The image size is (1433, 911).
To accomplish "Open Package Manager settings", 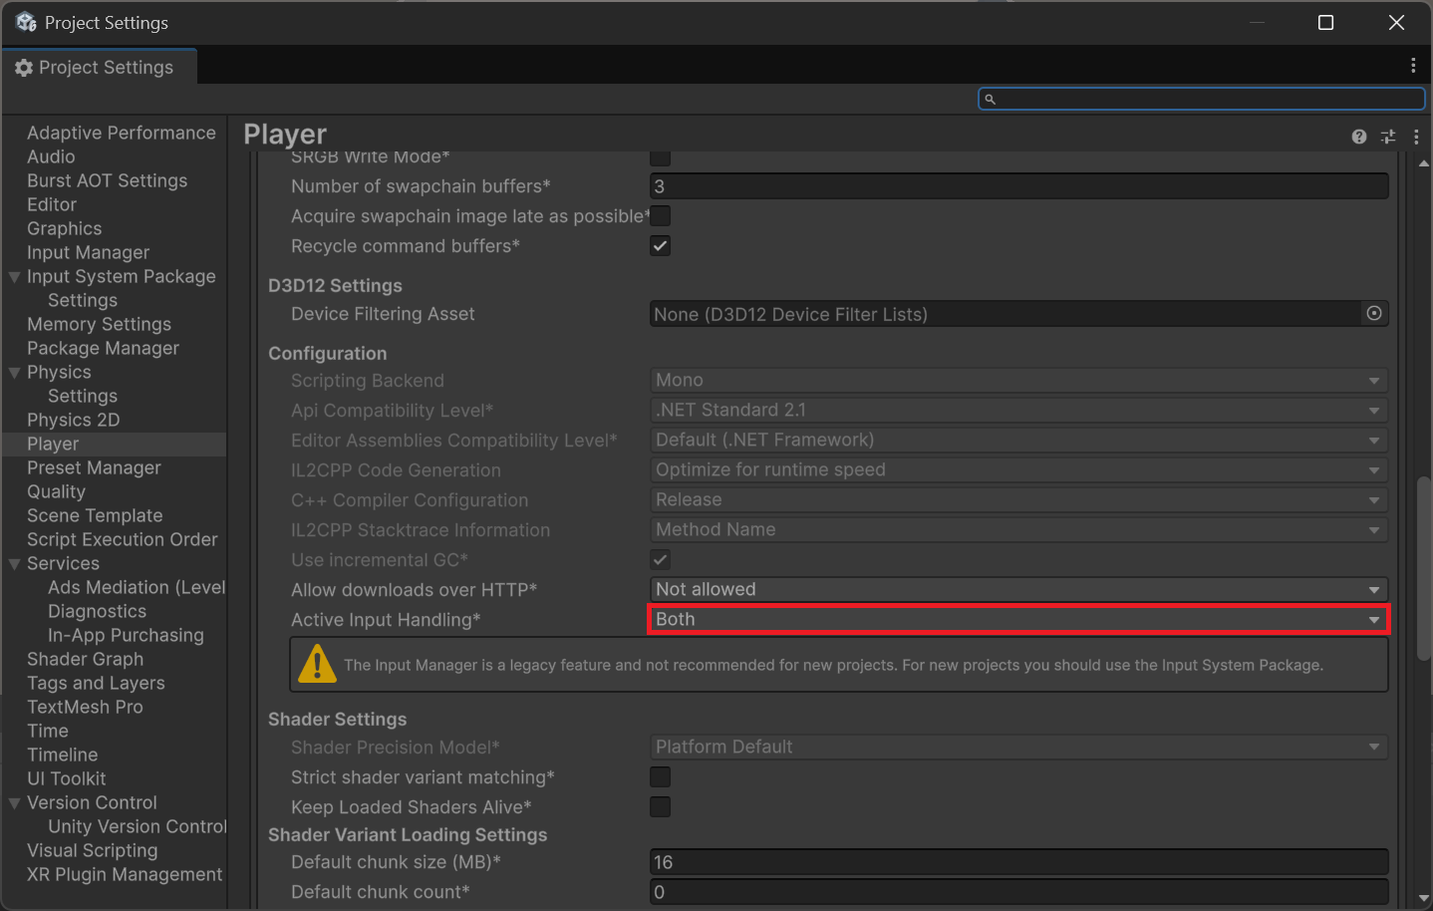I will point(103,348).
